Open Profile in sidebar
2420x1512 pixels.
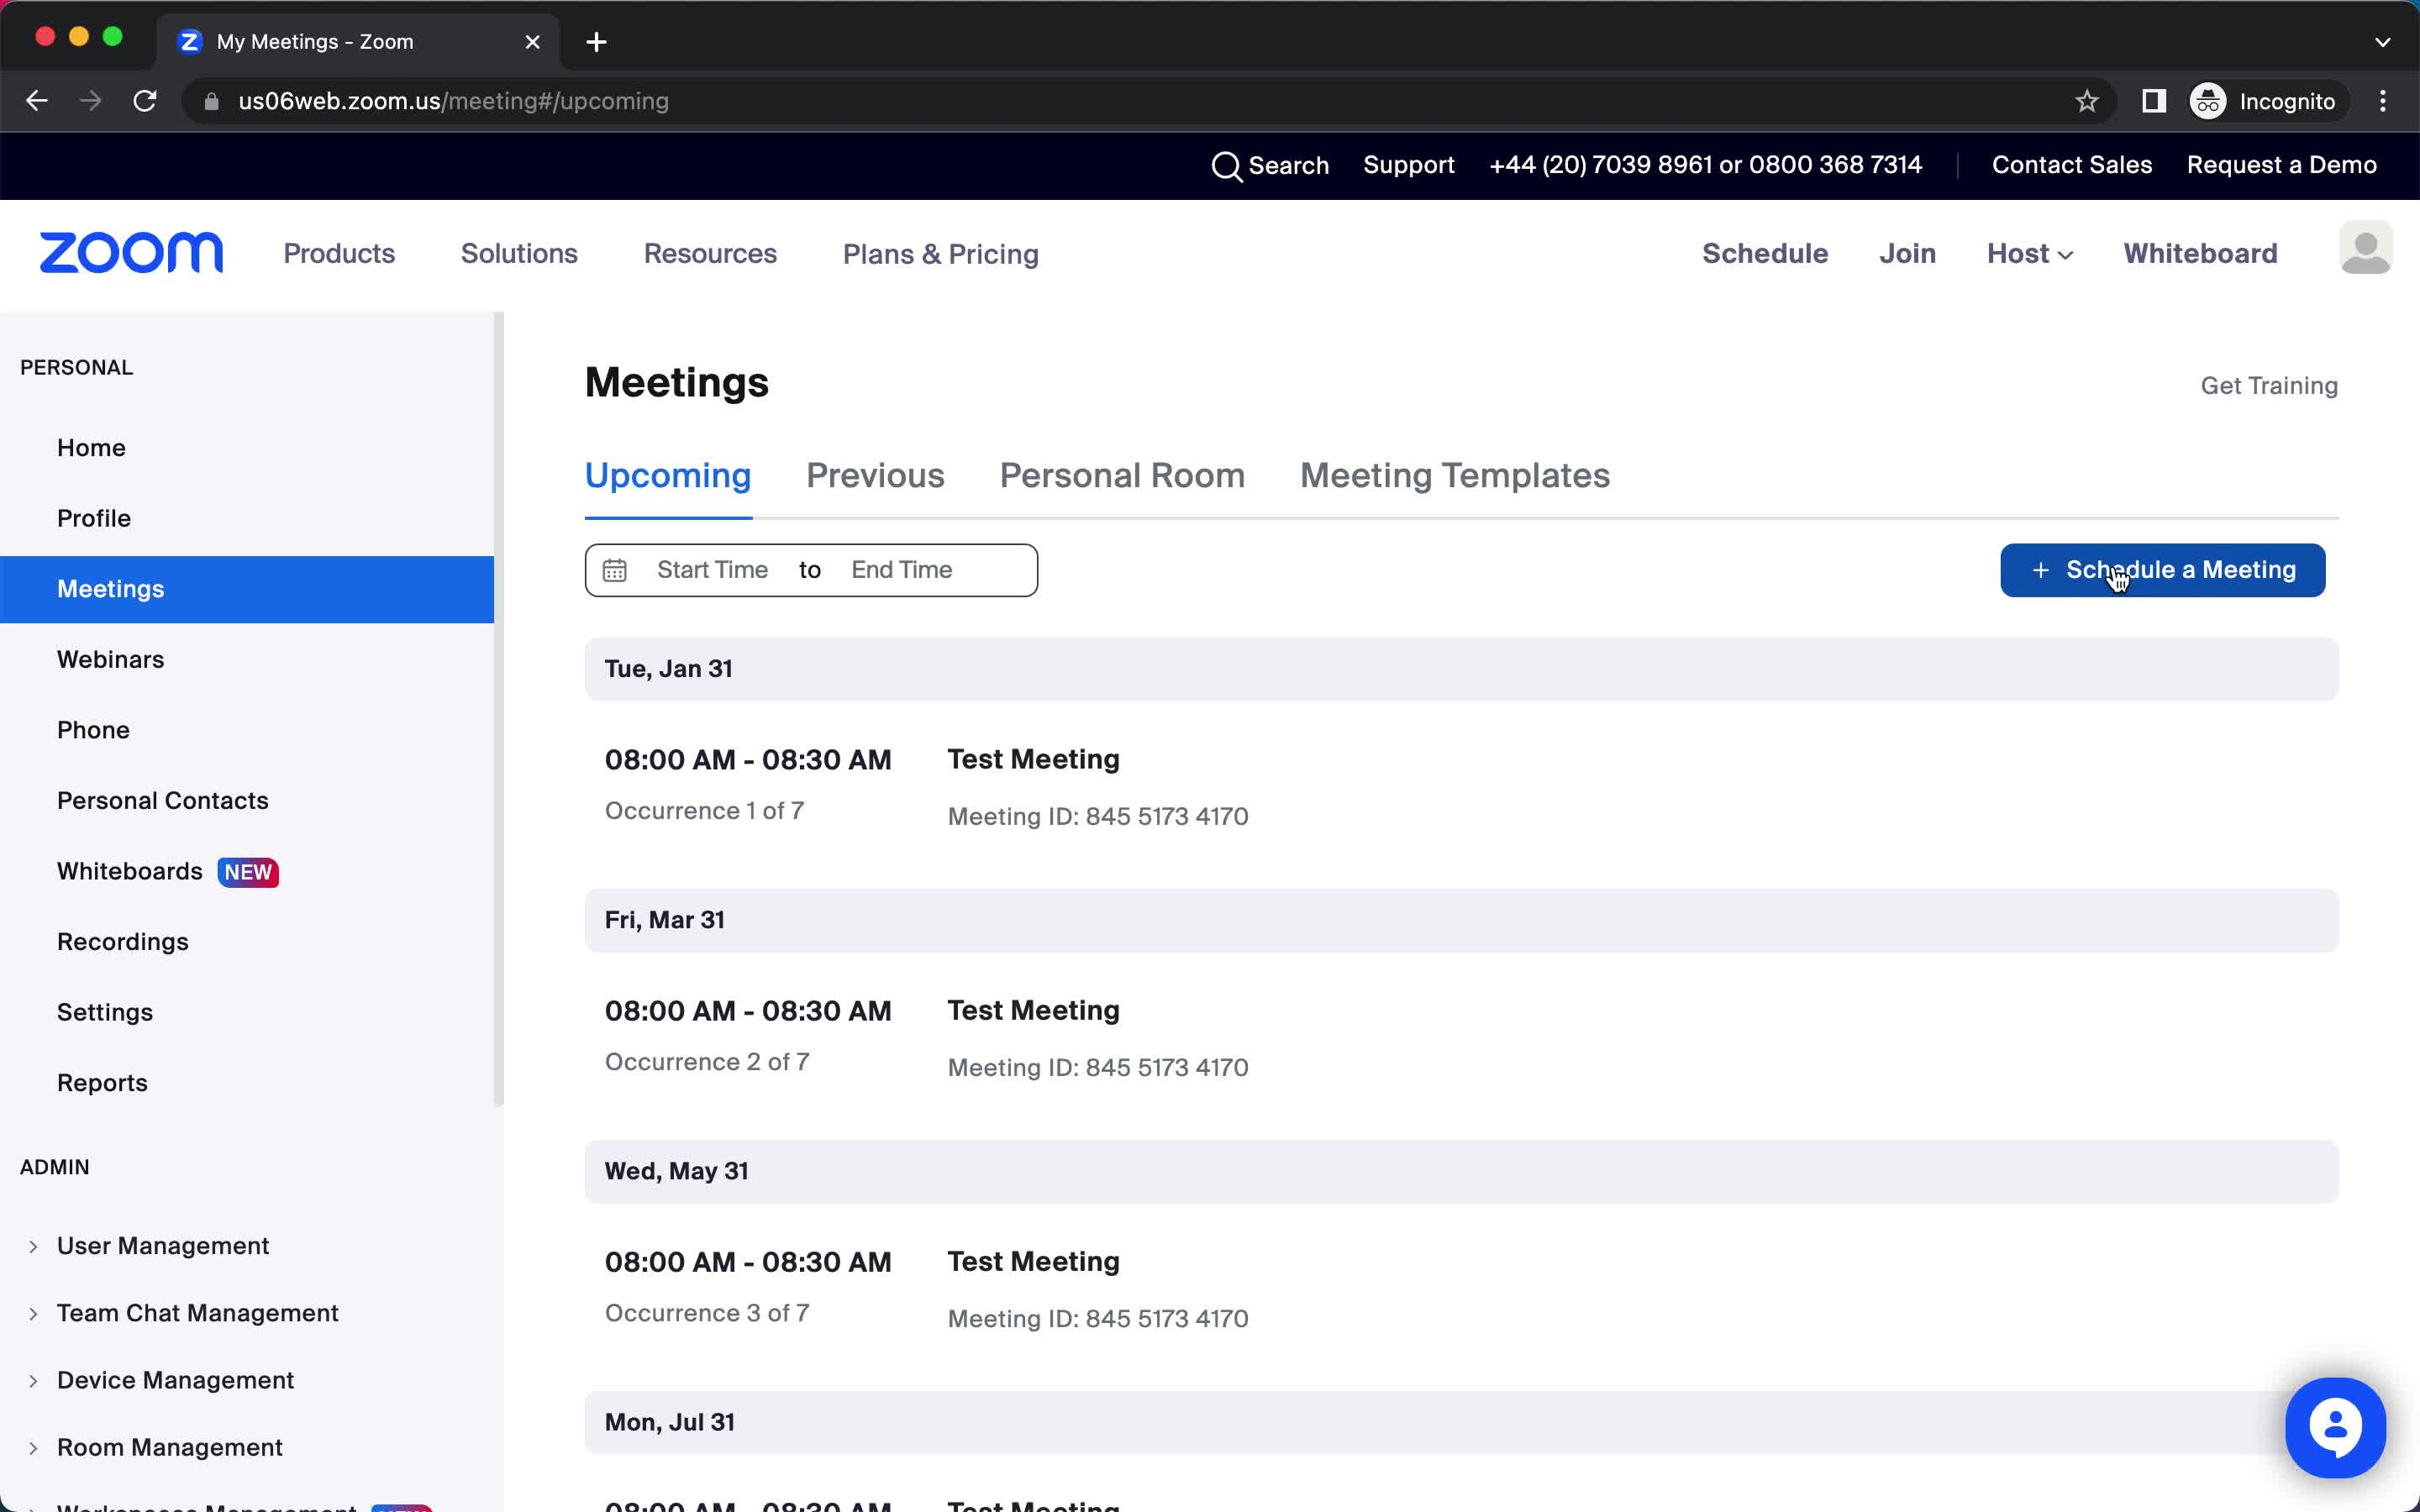click(94, 519)
